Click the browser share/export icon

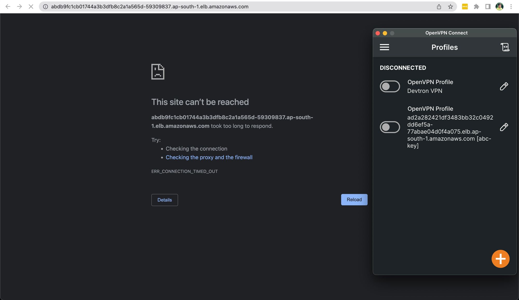[439, 6]
